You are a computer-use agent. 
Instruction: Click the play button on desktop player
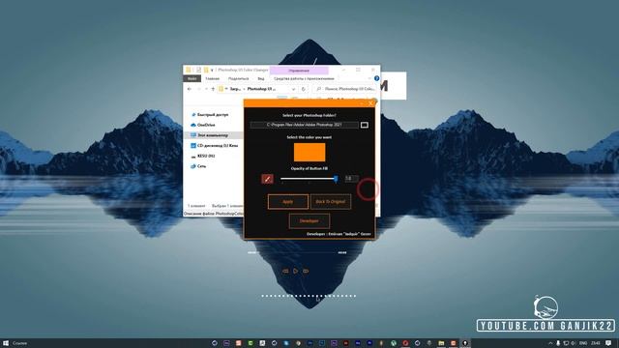tap(295, 271)
